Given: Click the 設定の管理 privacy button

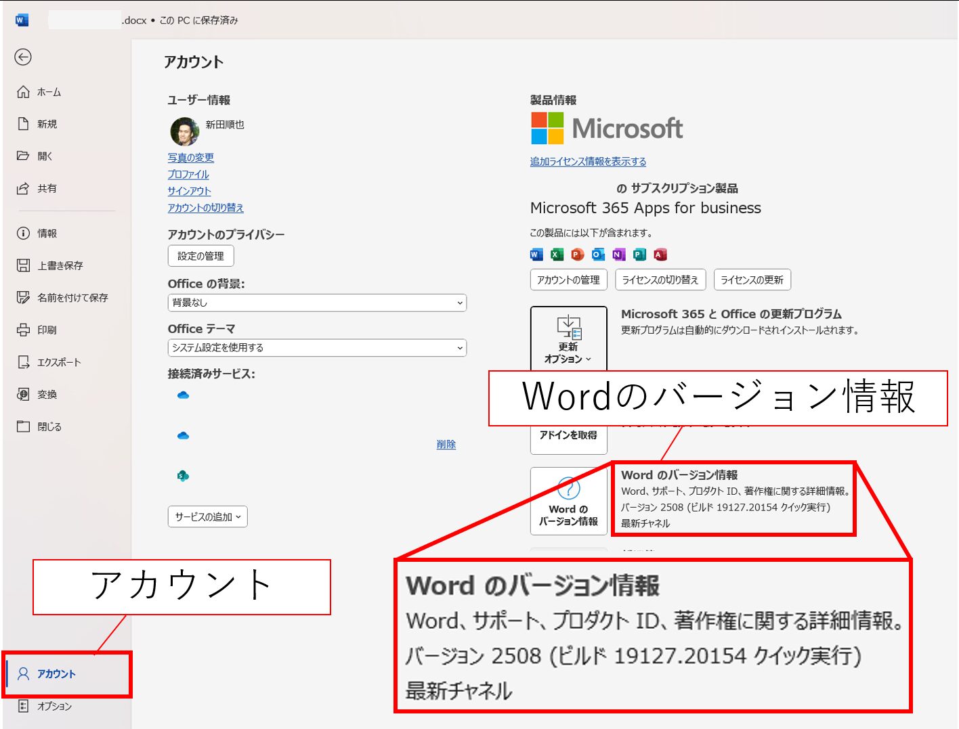Looking at the screenshot, I should 200,256.
